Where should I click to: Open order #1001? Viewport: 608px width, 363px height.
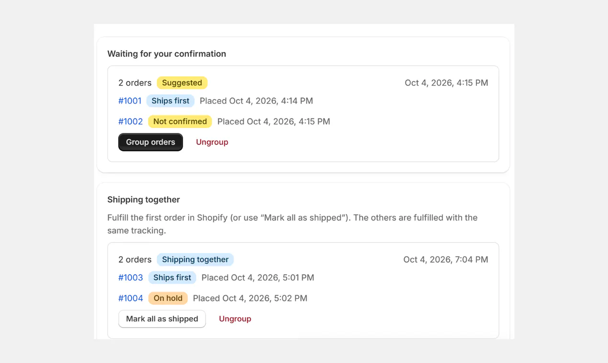point(130,101)
